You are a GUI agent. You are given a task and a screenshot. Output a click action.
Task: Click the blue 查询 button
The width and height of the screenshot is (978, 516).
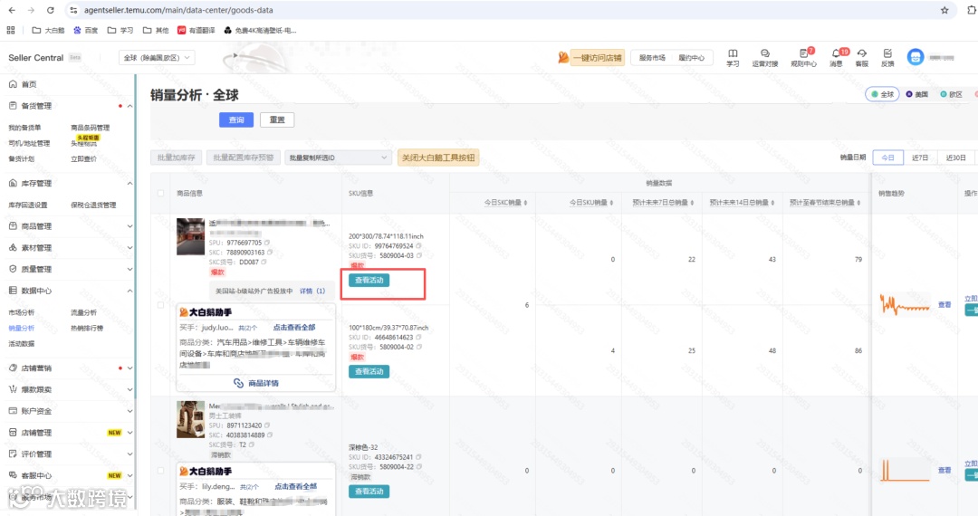(236, 119)
